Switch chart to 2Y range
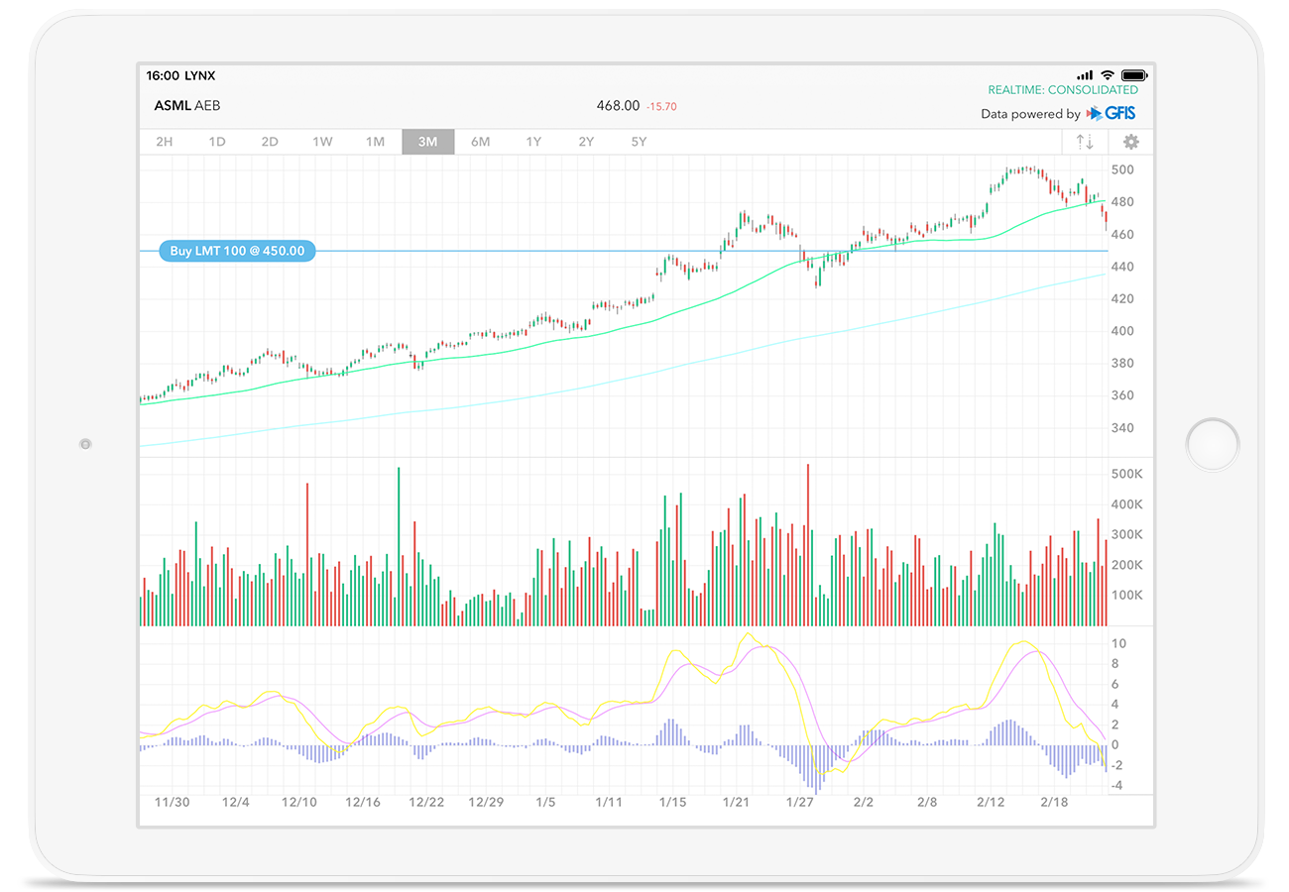The height and width of the screenshot is (892, 1289). [x=586, y=142]
